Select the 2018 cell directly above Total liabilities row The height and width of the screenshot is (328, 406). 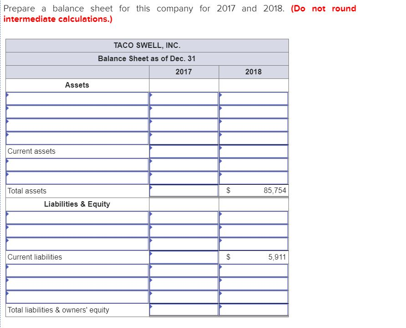coord(253,297)
